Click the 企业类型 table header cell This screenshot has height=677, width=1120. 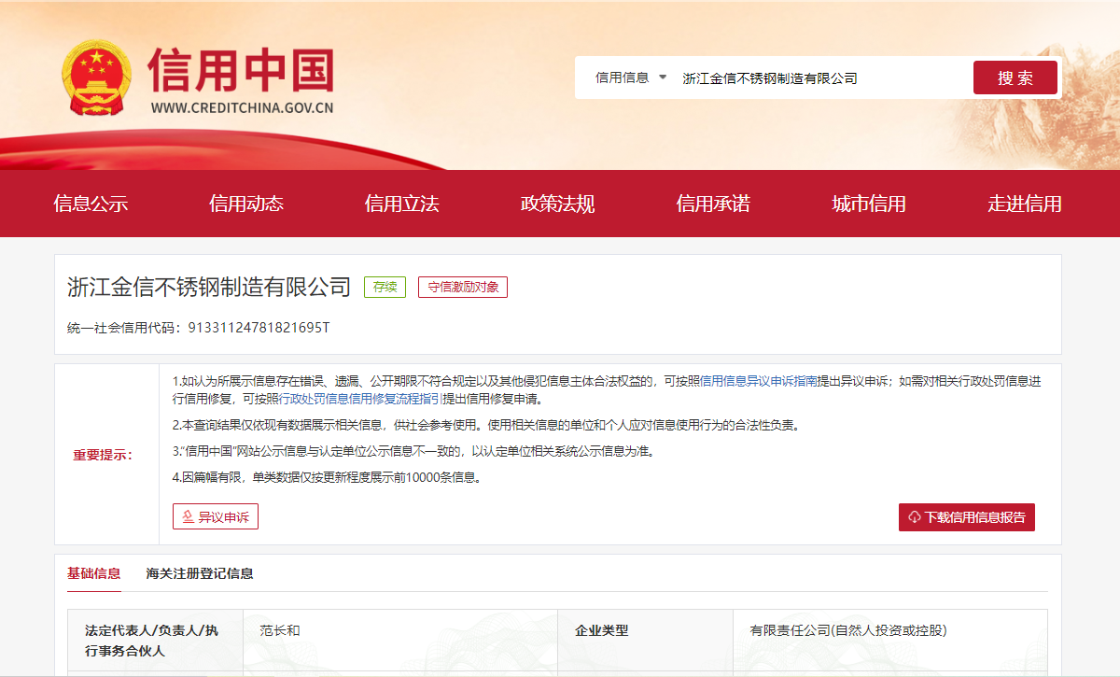pyautogui.click(x=646, y=641)
